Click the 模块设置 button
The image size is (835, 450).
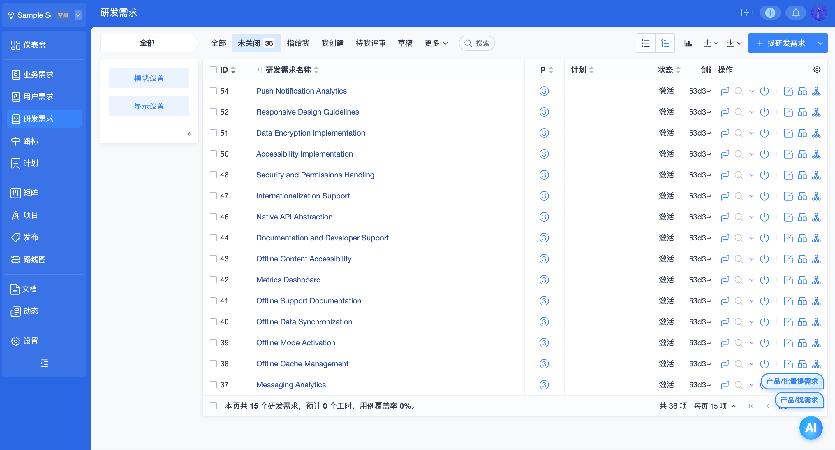[149, 78]
